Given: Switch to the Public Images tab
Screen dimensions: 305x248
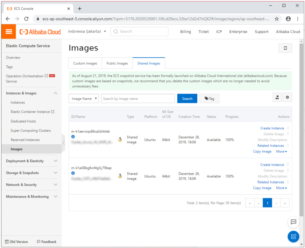Looking at the screenshot, I should point(117,63).
